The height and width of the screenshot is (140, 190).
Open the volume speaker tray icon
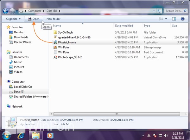pyautogui.click(x=166, y=136)
